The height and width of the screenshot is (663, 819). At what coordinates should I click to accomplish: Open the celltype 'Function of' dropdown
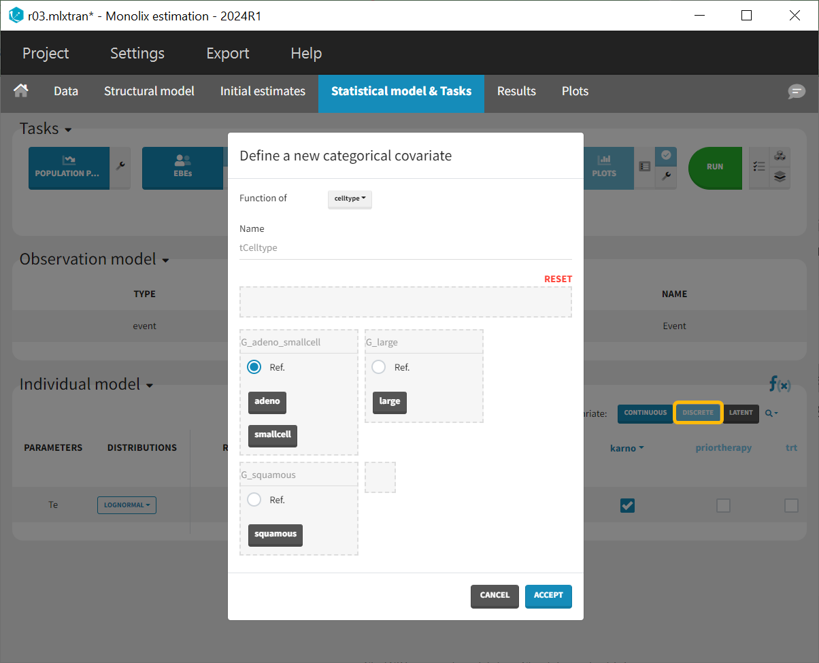point(350,199)
